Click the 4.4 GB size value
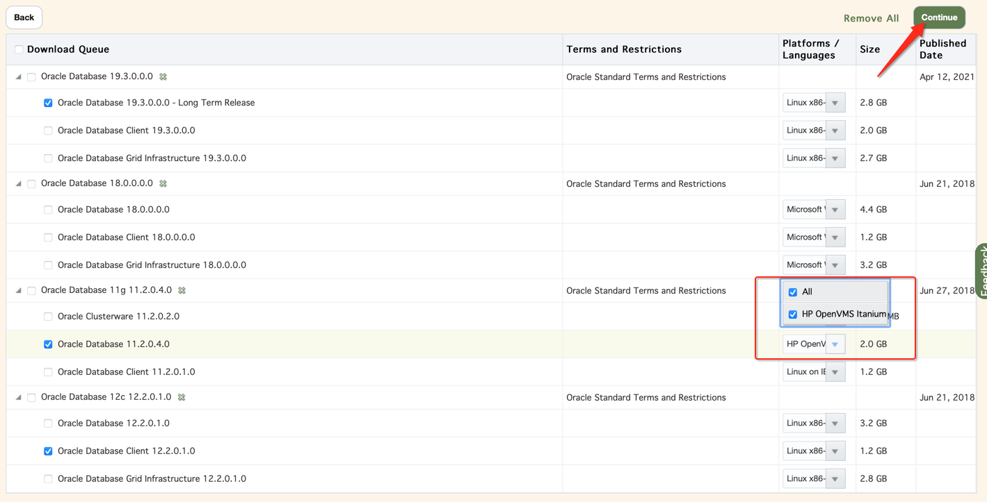 [874, 210]
